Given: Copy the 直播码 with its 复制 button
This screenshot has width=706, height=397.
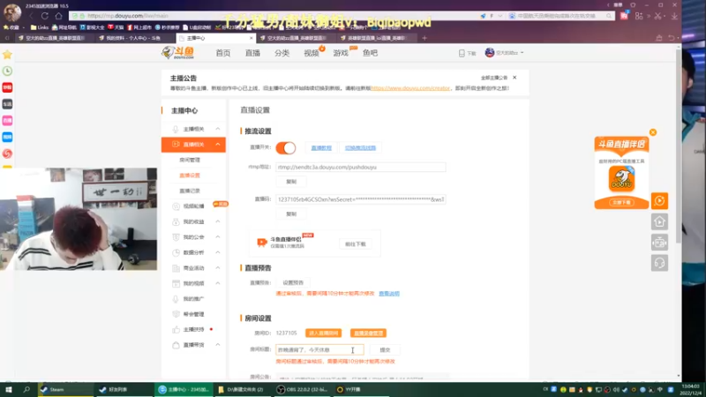Looking at the screenshot, I should pos(291,213).
